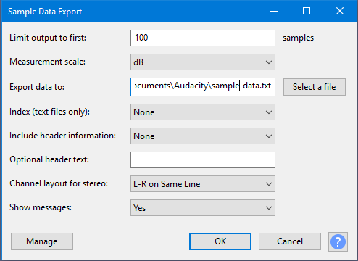Maximize the Sample Data Export window

[x=307, y=11]
